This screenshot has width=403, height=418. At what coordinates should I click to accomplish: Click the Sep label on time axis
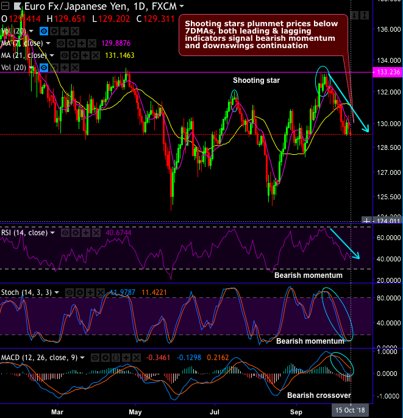296,412
